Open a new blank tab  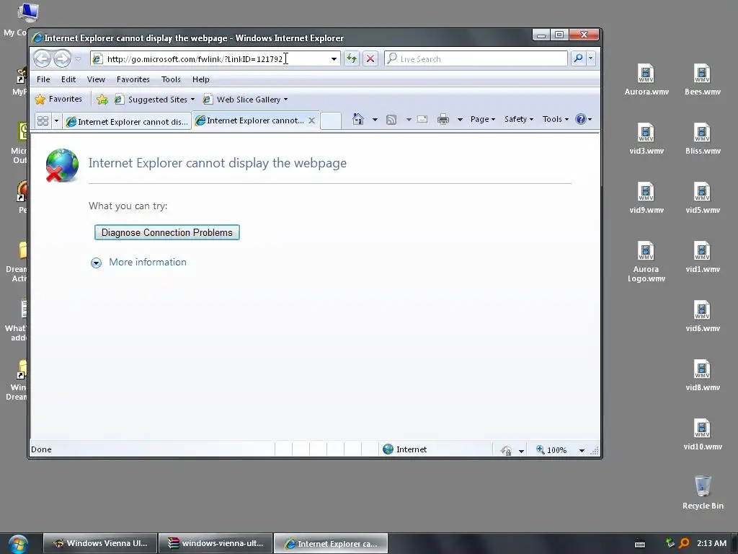click(331, 120)
